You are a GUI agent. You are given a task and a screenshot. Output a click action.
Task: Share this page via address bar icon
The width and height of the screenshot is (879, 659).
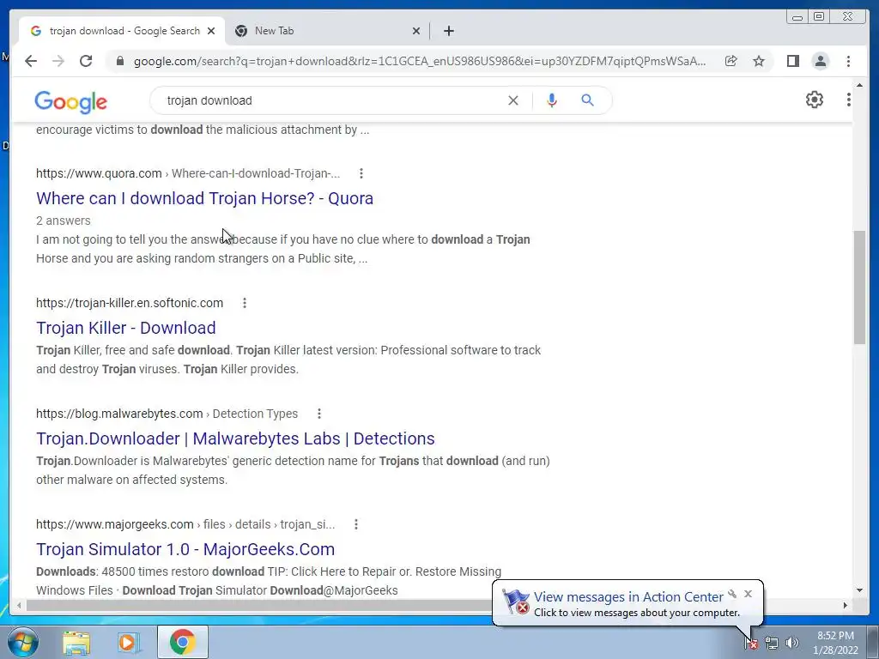(x=731, y=61)
